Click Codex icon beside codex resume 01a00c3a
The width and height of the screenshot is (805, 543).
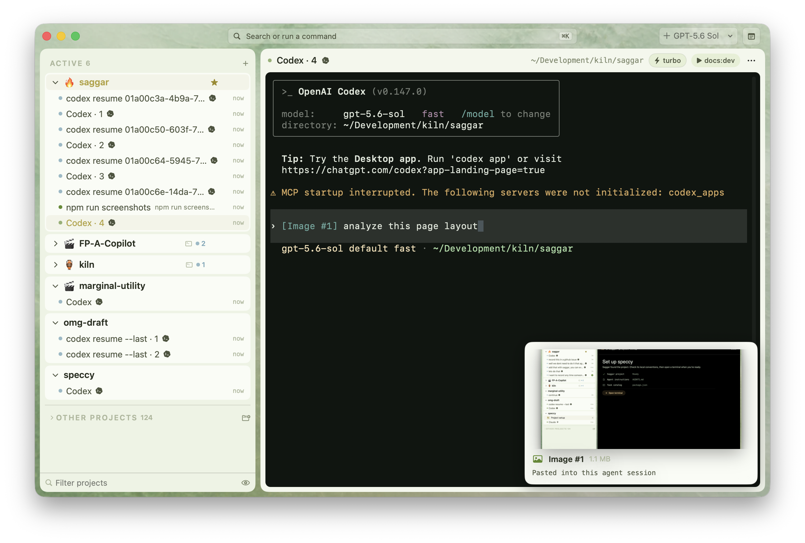212,98
